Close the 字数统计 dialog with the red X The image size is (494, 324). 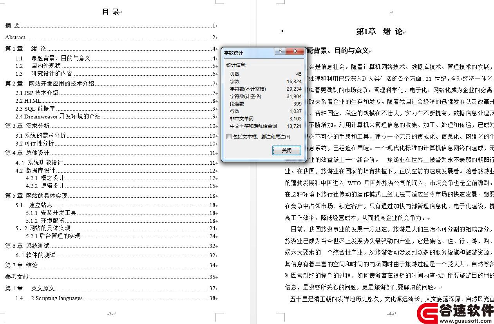click(x=295, y=51)
